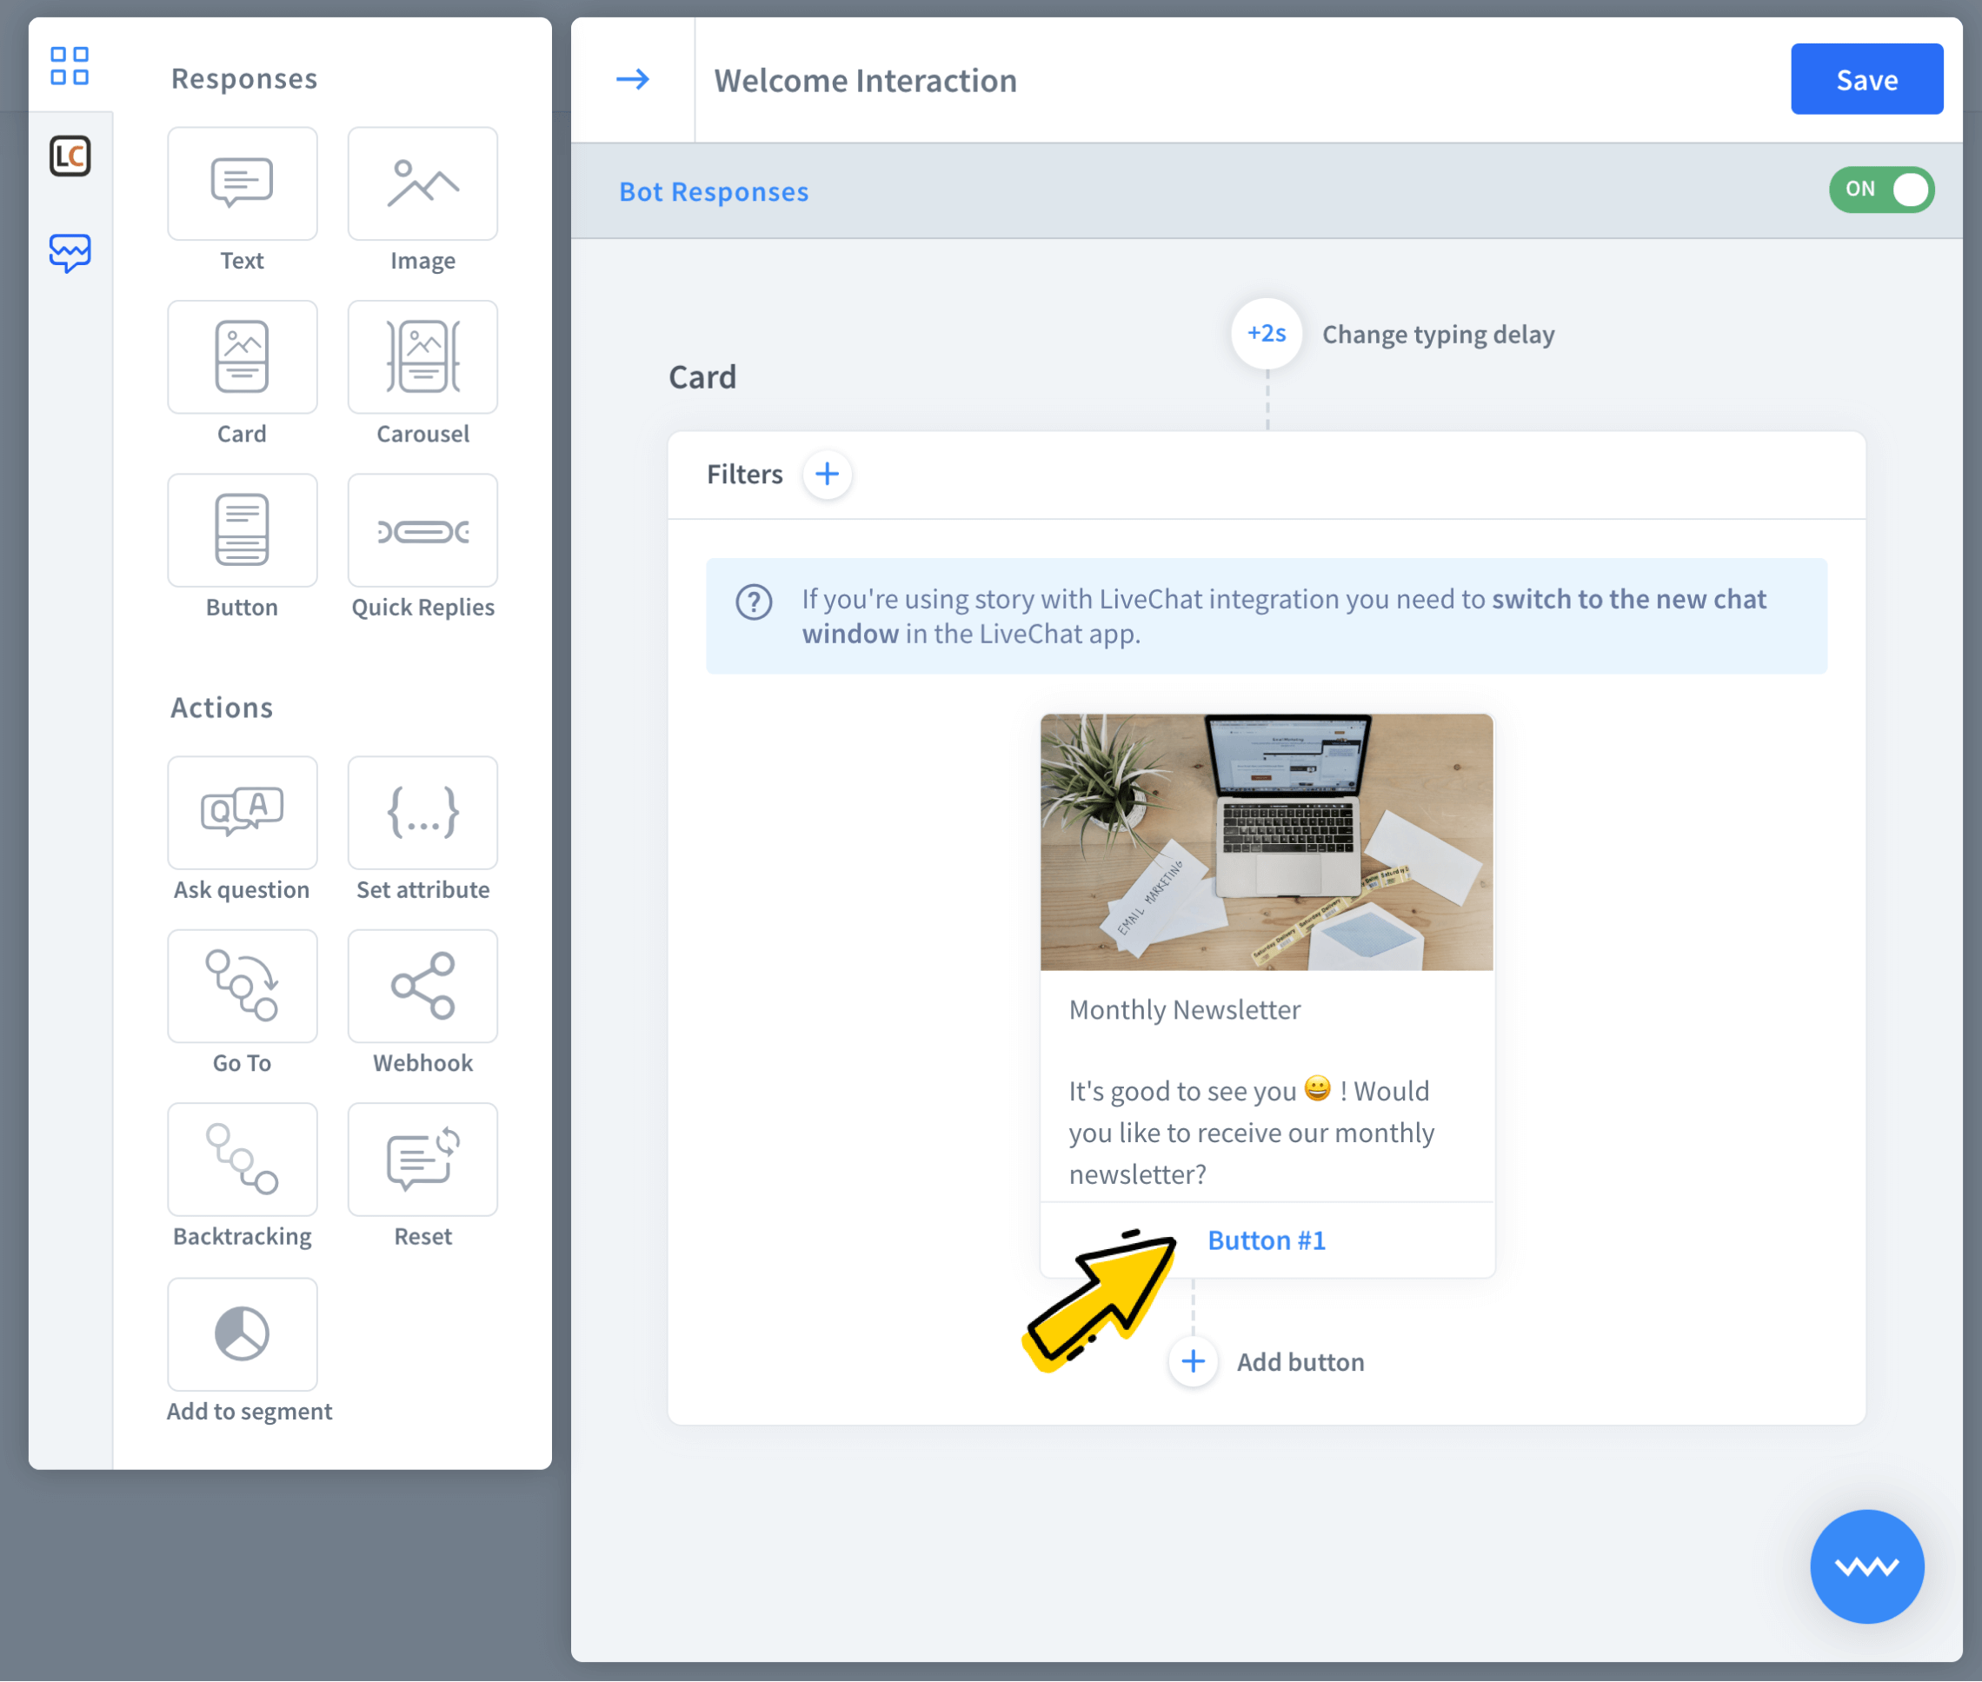Turn off Bot Responses
This screenshot has width=1982, height=1682.
coord(1880,189)
